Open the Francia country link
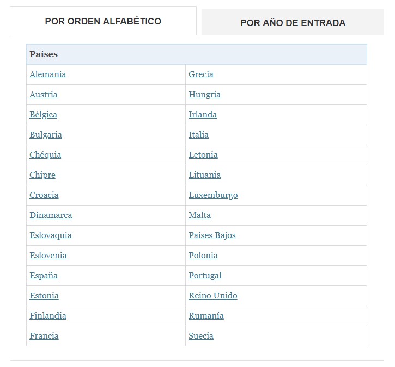 tap(44, 336)
